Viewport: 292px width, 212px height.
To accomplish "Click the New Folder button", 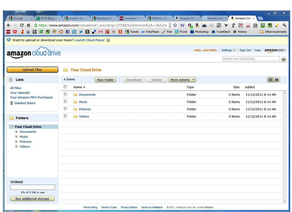I will 105,80.
